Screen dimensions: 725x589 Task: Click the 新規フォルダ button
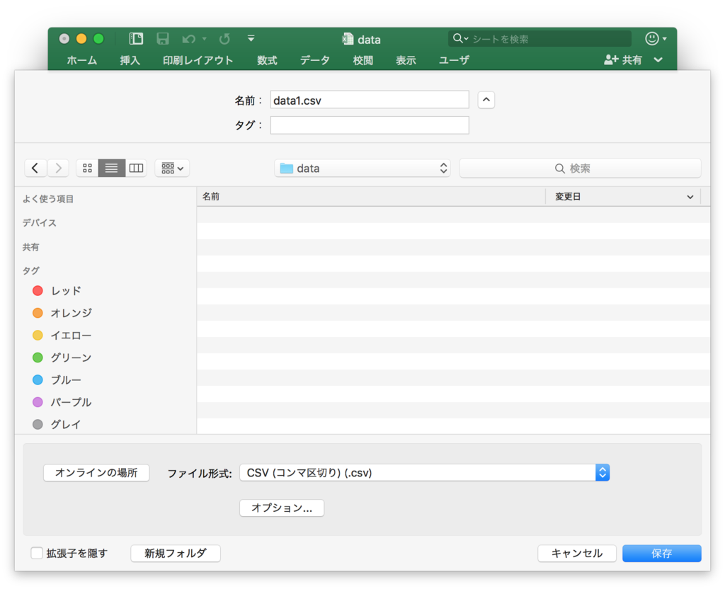176,554
